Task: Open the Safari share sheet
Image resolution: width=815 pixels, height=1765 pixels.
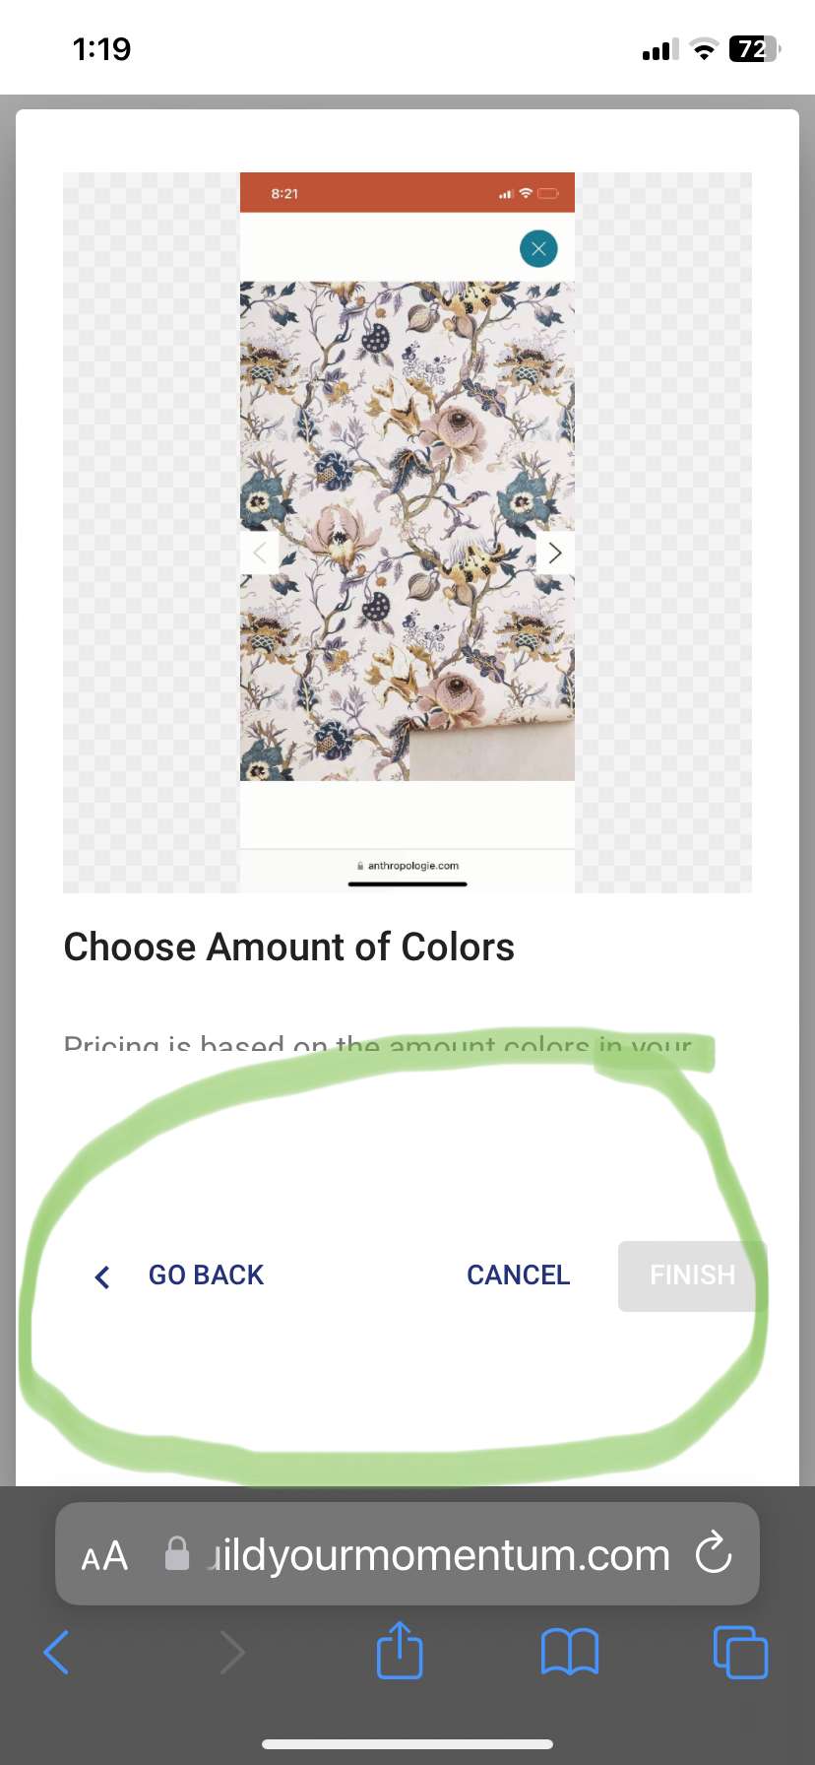Action: point(400,1651)
